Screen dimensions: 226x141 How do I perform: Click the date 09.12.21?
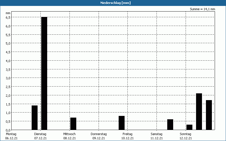[99, 138]
